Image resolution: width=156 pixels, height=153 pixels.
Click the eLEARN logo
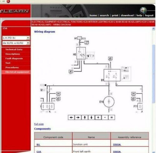coord(14,11)
